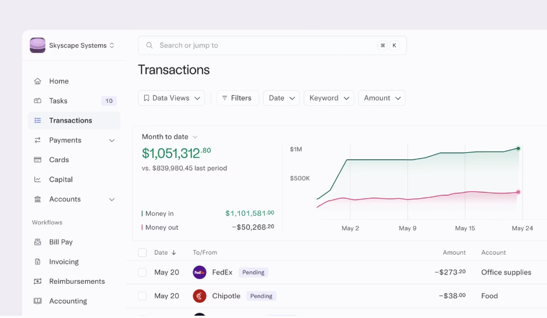Click the Amount column header
Viewport: 547px width, 318px height.
tap(454, 252)
